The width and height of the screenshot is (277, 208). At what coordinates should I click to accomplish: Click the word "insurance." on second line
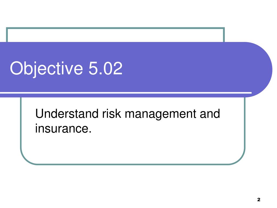pyautogui.click(x=63, y=128)
